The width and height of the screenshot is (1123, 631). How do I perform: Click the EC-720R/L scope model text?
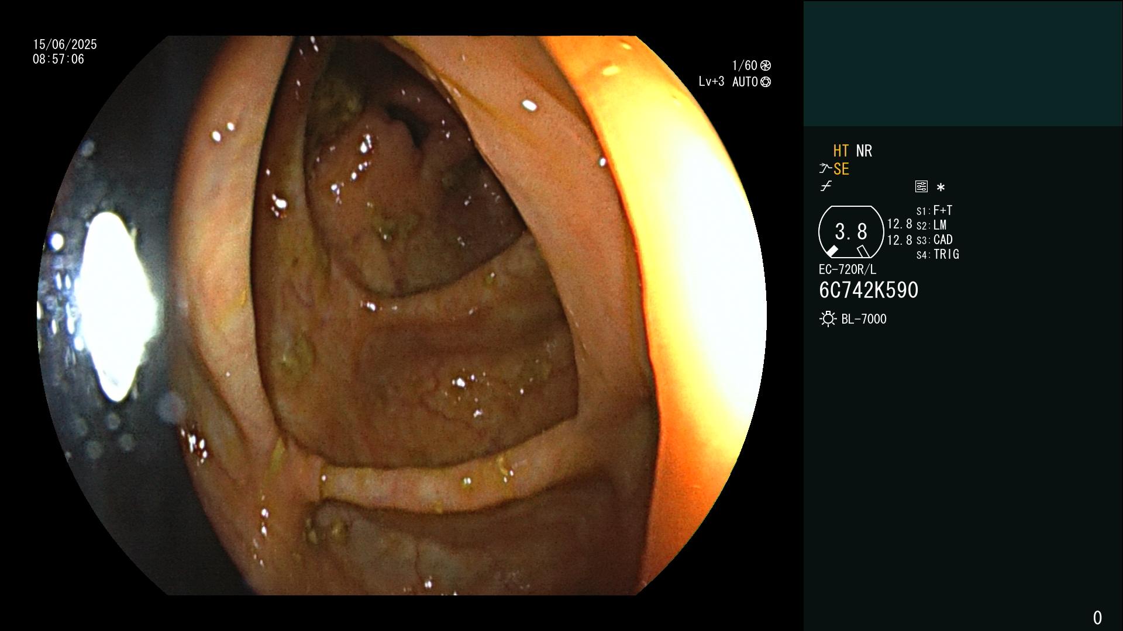pyautogui.click(x=848, y=269)
